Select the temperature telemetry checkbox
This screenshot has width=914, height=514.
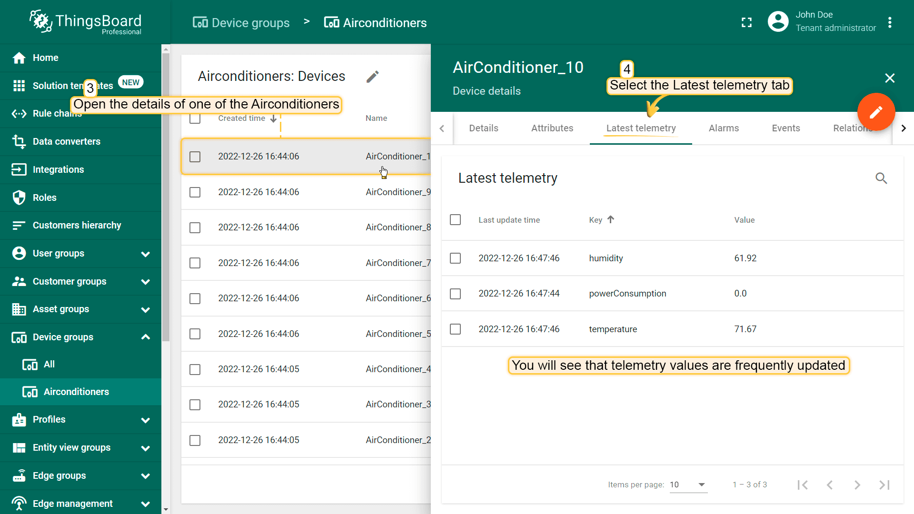[x=456, y=329]
